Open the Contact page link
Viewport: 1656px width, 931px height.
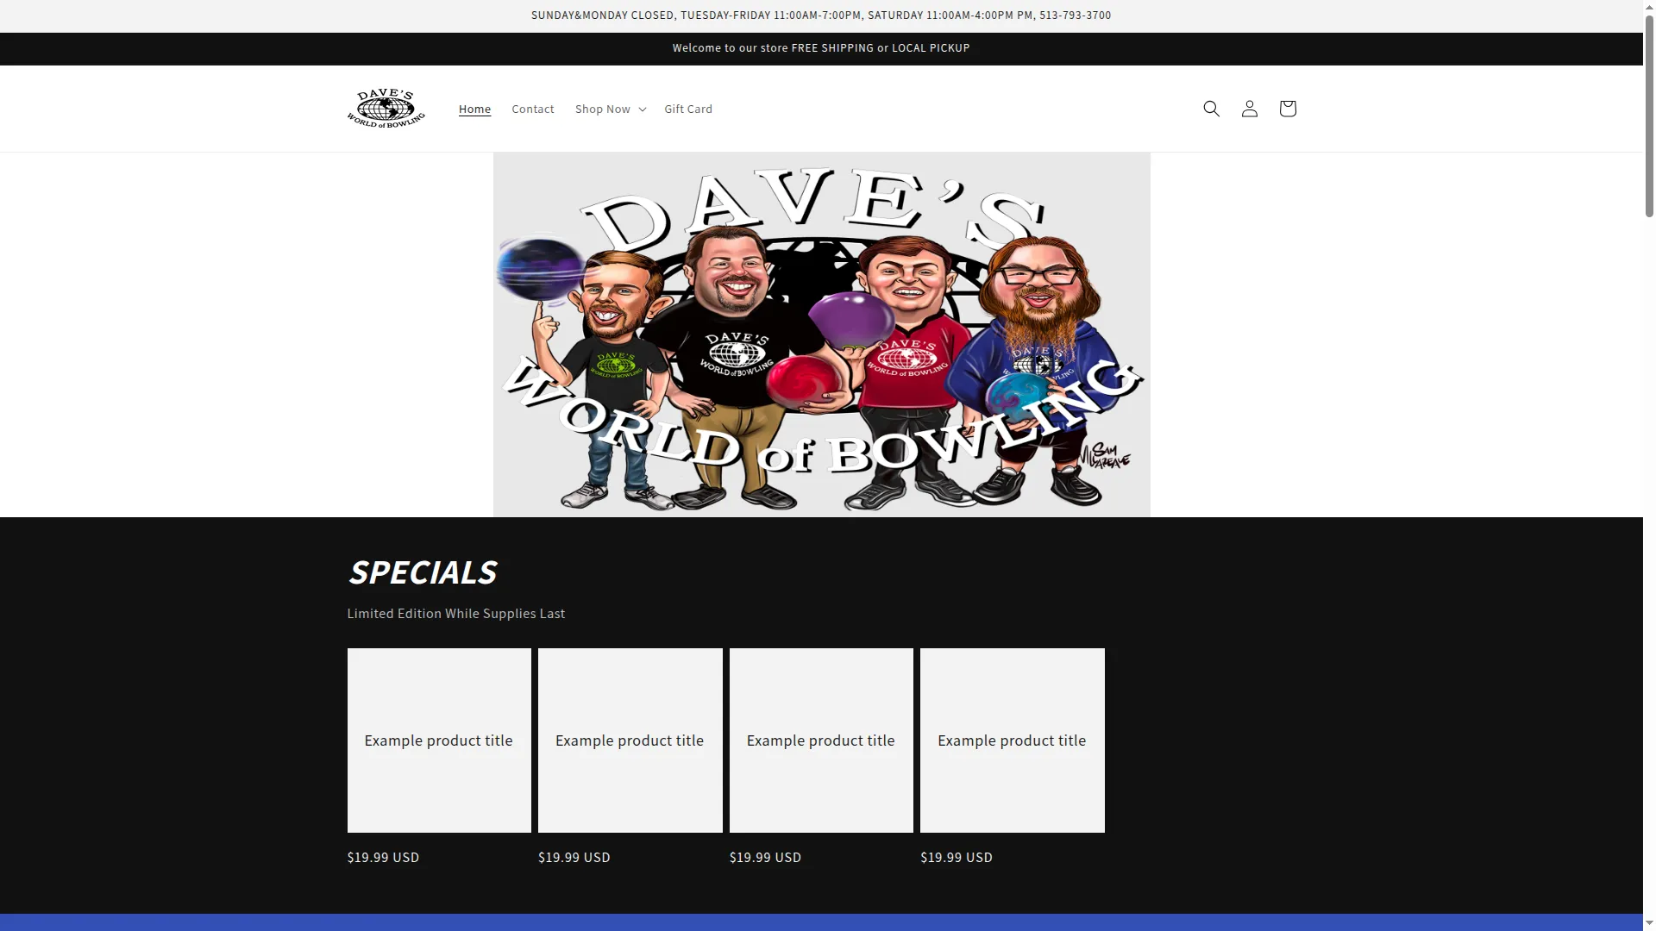[x=532, y=109]
